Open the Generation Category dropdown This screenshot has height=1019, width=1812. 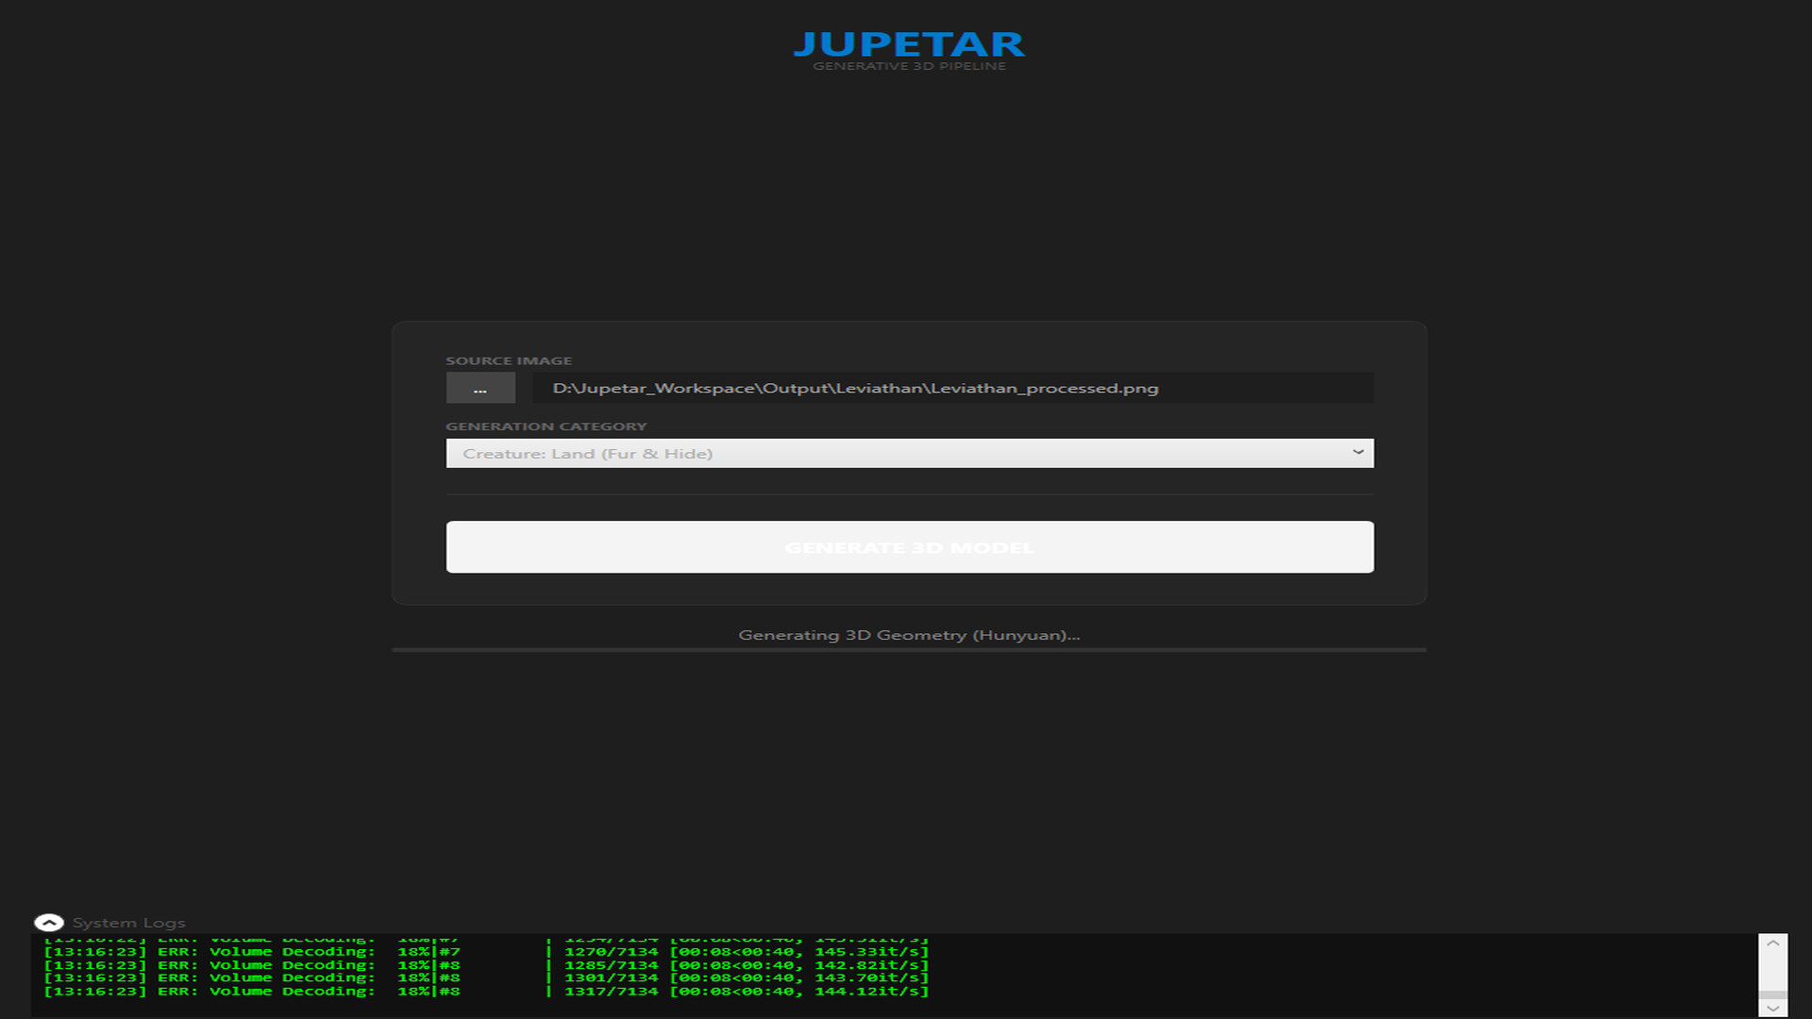[x=909, y=453]
